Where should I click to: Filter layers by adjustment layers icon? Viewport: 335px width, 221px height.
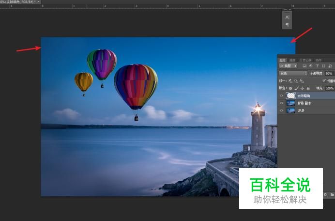311,66
